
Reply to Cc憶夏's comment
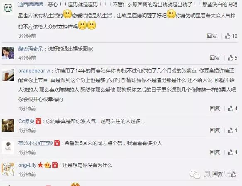coord(215,130)
